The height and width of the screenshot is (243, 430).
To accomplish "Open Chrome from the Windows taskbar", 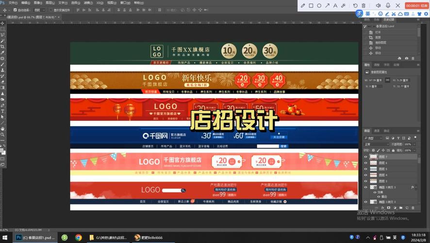I will pos(79,238).
